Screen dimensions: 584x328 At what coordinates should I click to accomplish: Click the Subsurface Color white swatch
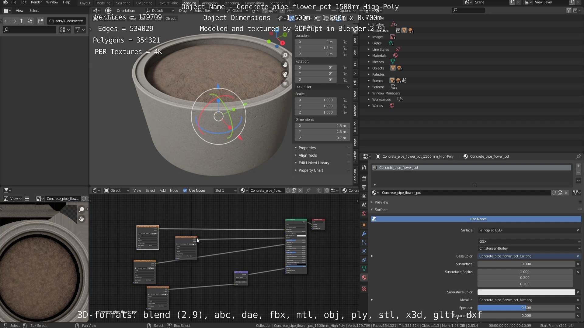tap(526, 292)
